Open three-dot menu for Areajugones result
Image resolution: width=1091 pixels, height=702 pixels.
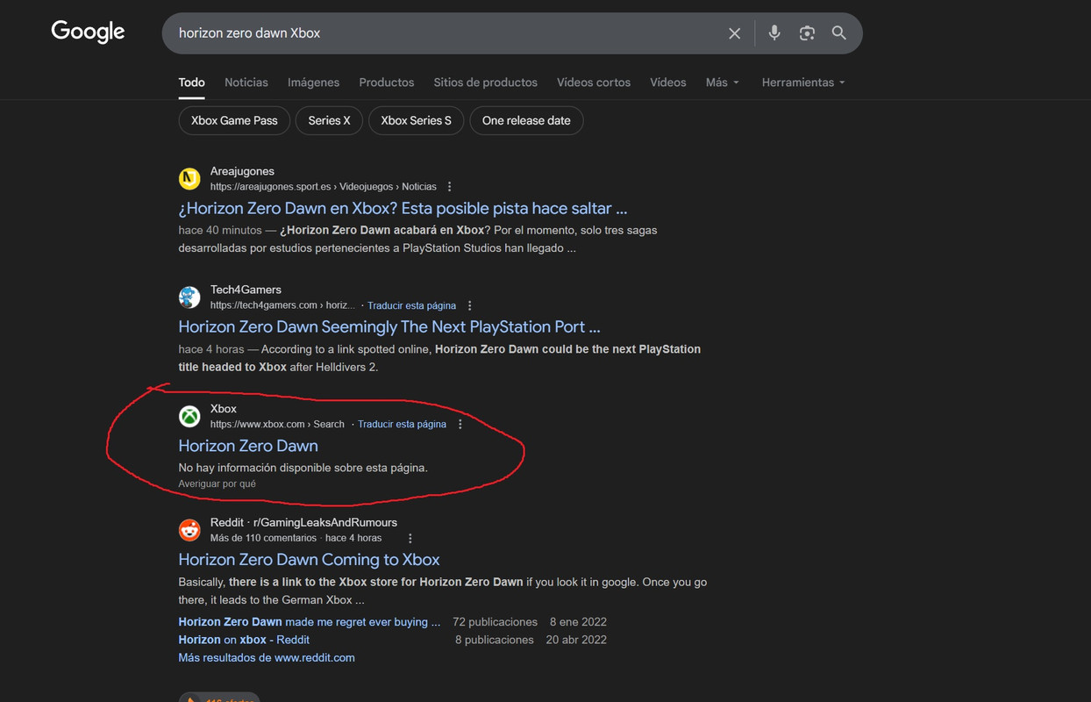tap(450, 187)
